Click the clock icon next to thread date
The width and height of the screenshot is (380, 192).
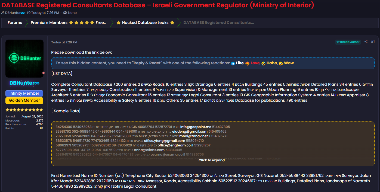pyautogui.click(x=29, y=13)
